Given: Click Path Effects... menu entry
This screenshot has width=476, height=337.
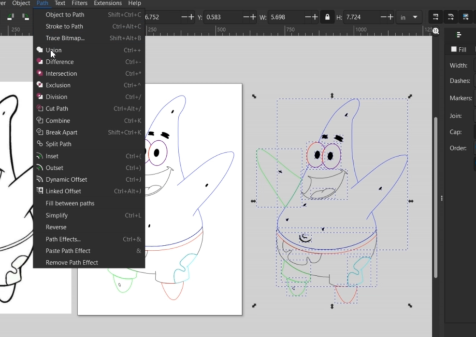Looking at the screenshot, I should click(x=63, y=239).
